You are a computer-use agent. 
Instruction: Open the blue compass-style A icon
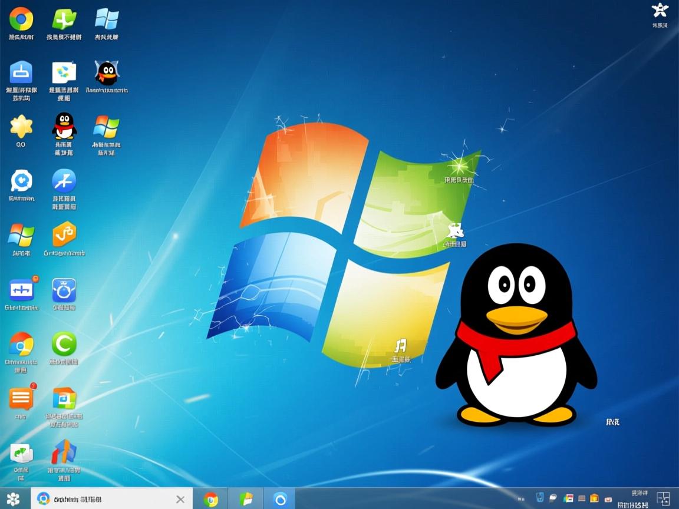pyautogui.click(x=64, y=181)
